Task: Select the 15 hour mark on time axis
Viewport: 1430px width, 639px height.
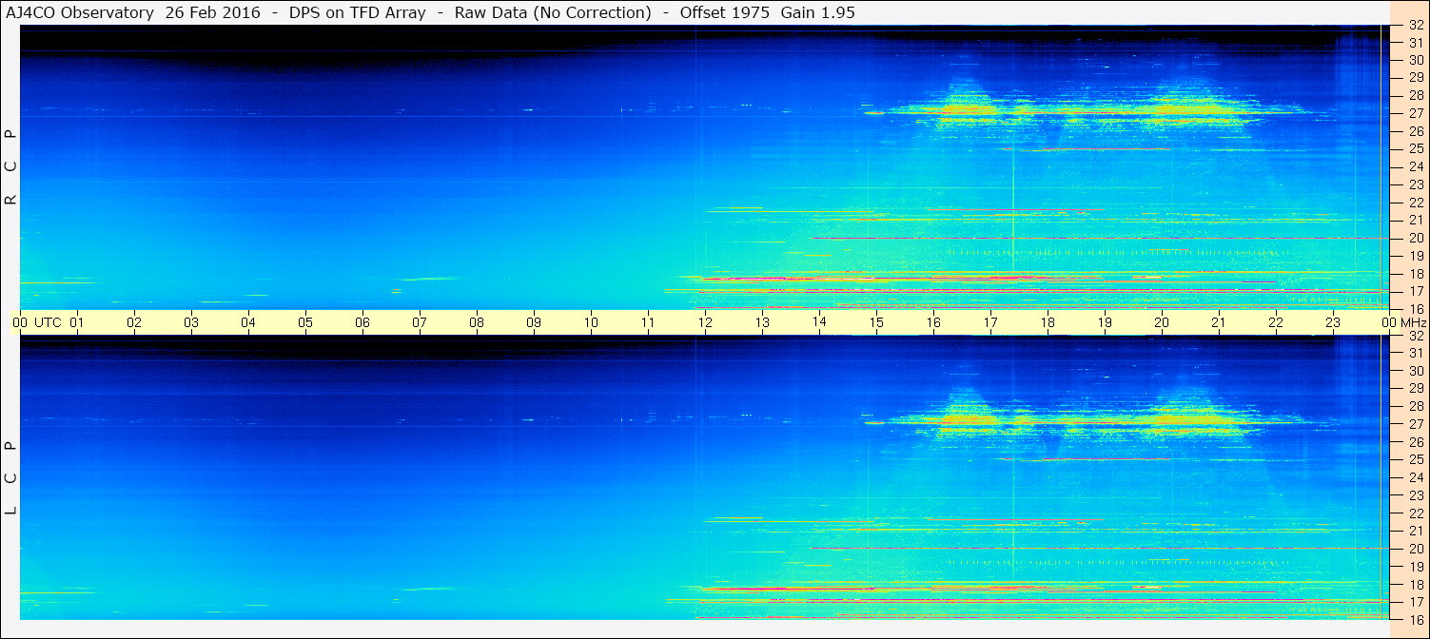Action: click(x=876, y=322)
